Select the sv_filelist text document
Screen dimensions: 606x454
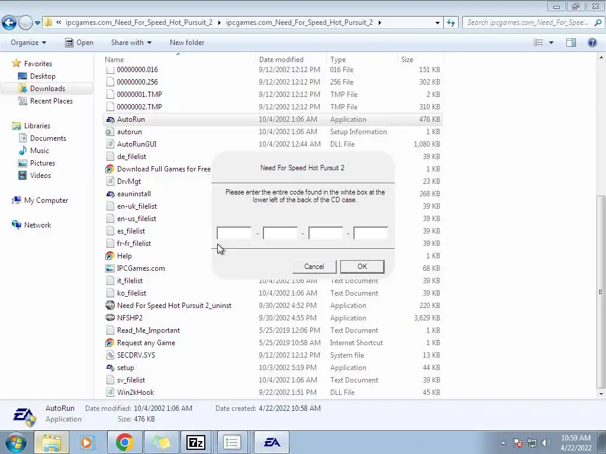131,380
